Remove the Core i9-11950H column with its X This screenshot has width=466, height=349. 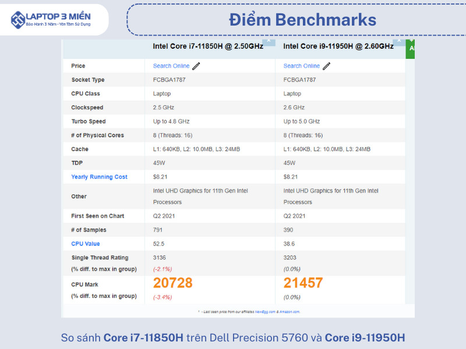[399, 42]
